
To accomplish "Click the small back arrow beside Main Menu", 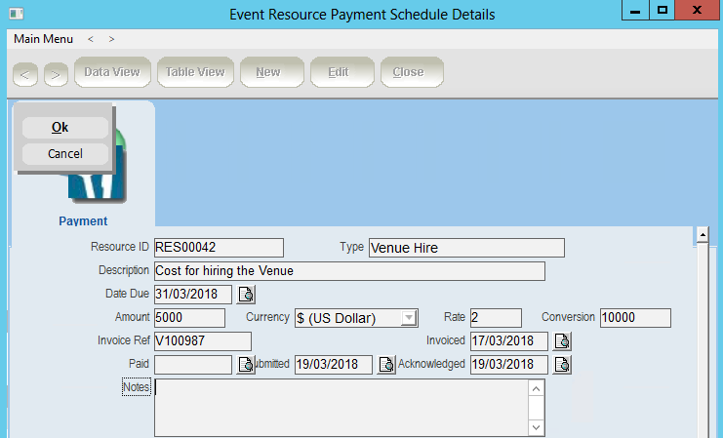I will click(x=91, y=39).
